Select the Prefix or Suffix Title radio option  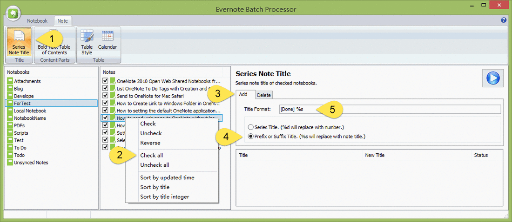[251, 136]
